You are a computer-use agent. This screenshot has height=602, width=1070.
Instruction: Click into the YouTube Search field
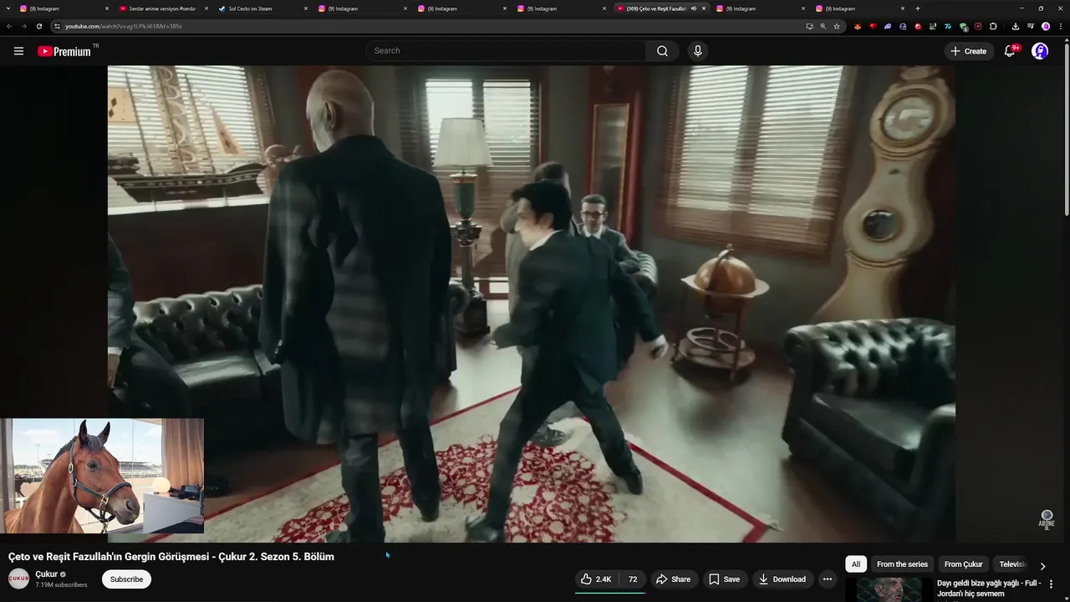(x=506, y=51)
